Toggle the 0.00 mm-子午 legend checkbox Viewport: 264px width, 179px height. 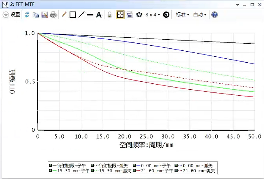135,165
